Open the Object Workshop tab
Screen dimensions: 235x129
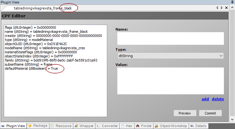[x=171, y=126]
